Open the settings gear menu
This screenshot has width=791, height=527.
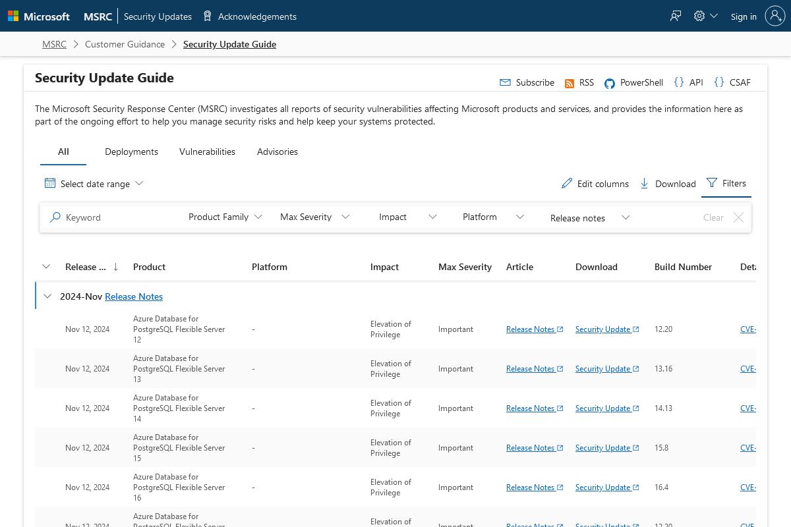pyautogui.click(x=699, y=16)
